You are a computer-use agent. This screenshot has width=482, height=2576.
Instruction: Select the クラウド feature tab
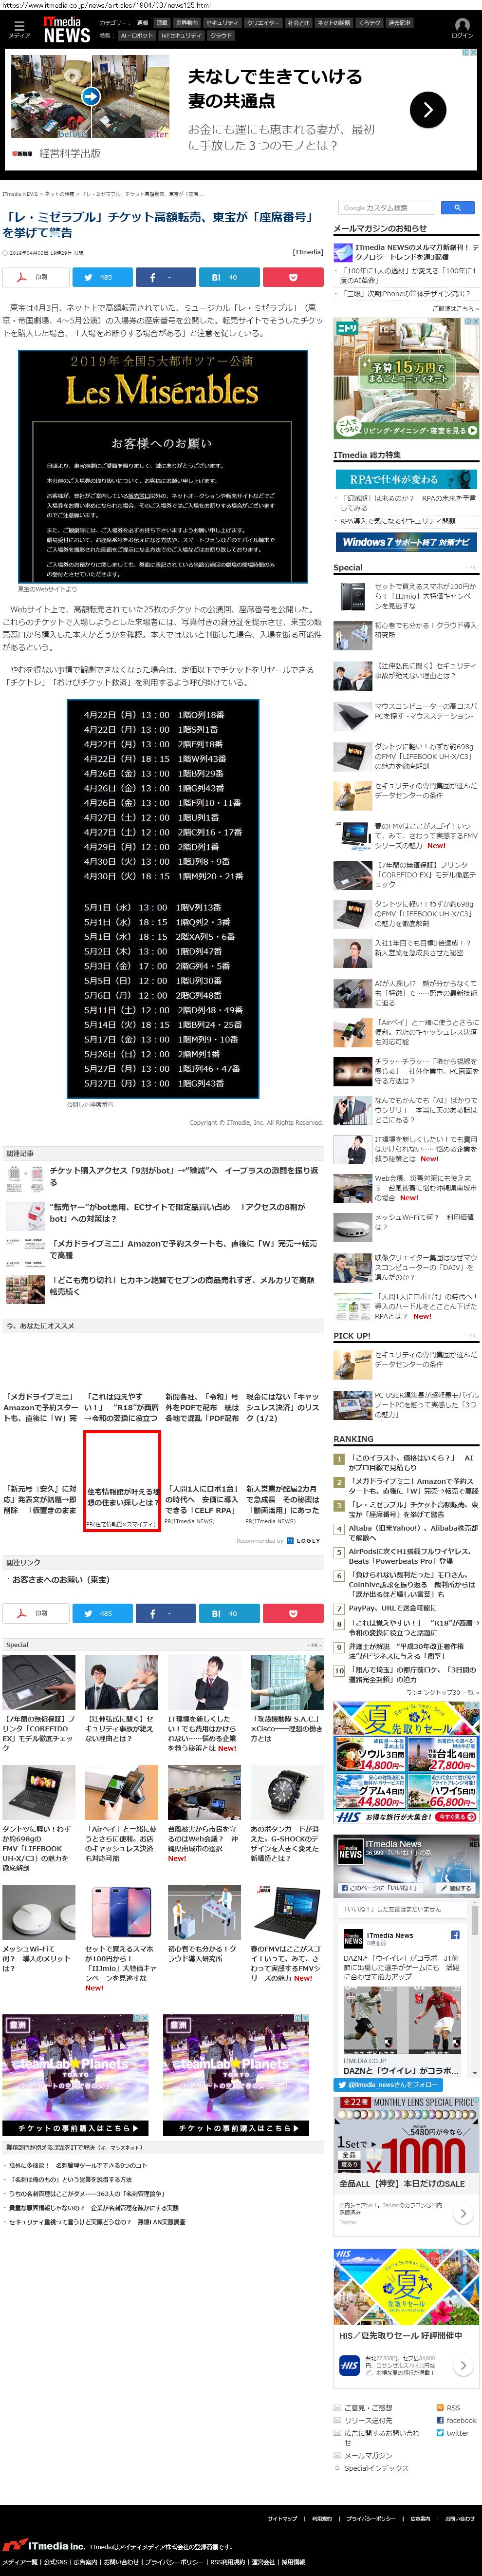point(221,35)
